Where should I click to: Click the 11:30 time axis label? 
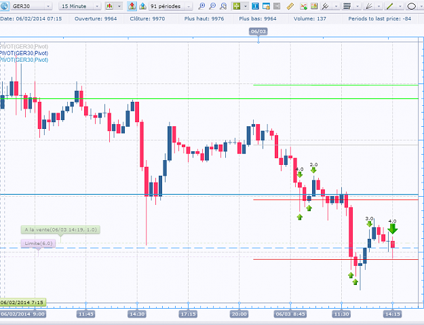[x=341, y=314]
